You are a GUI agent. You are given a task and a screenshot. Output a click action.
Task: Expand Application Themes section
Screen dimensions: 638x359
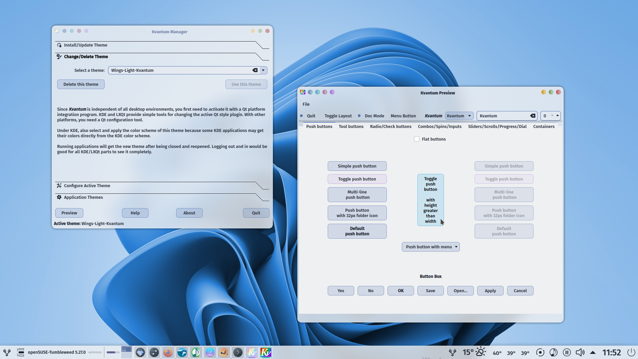coord(162,197)
